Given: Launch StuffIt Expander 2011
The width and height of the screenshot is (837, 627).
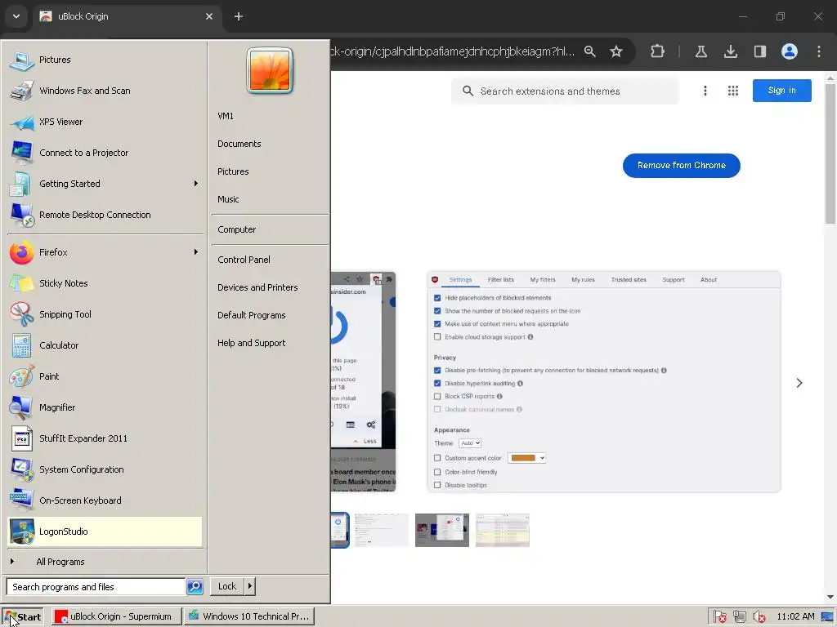Looking at the screenshot, I should [105, 438].
